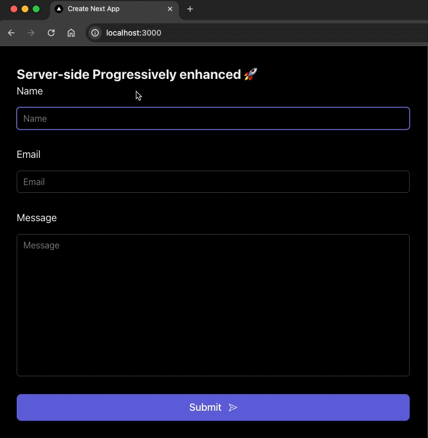Screen dimensions: 428x438
Task: Click into the Email input field
Action: point(213,182)
